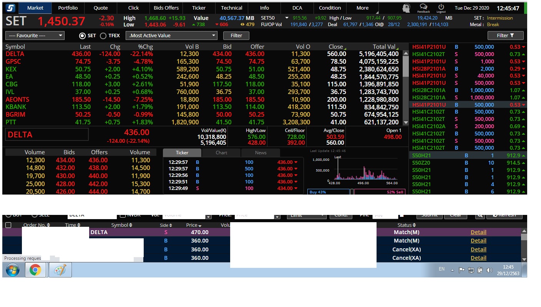Image resolution: width=541 pixels, height=307 pixels.
Task: Sort orders by Symbol column
Action: pyautogui.click(x=121, y=225)
